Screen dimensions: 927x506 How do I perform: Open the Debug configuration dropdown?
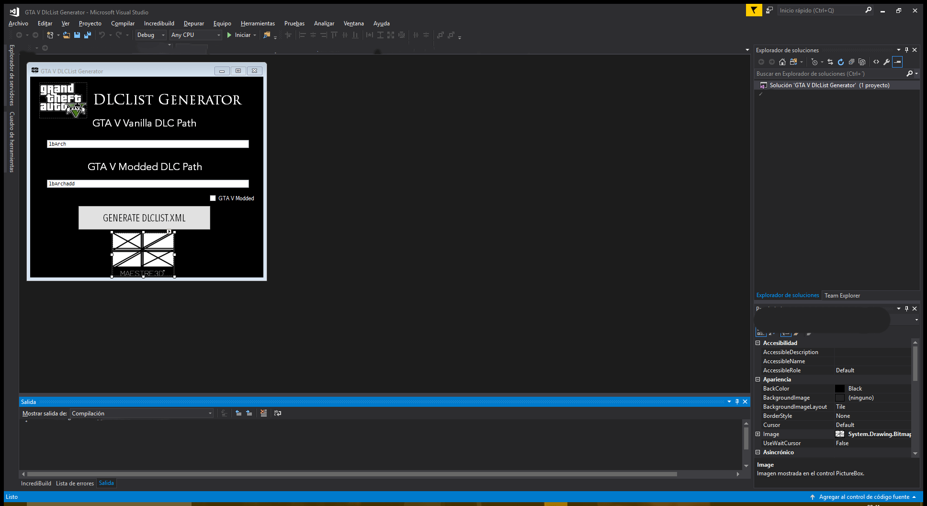162,34
